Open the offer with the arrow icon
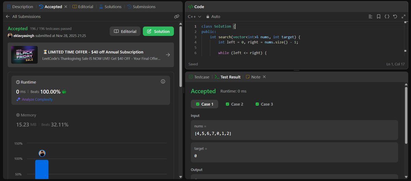The image size is (411, 181). (x=168, y=55)
